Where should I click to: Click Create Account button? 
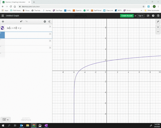pyautogui.click(x=127, y=16)
